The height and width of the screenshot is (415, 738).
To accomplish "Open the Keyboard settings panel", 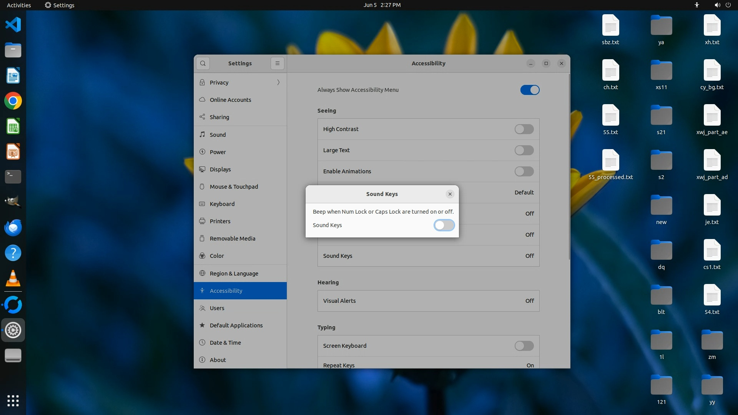I will (222, 204).
